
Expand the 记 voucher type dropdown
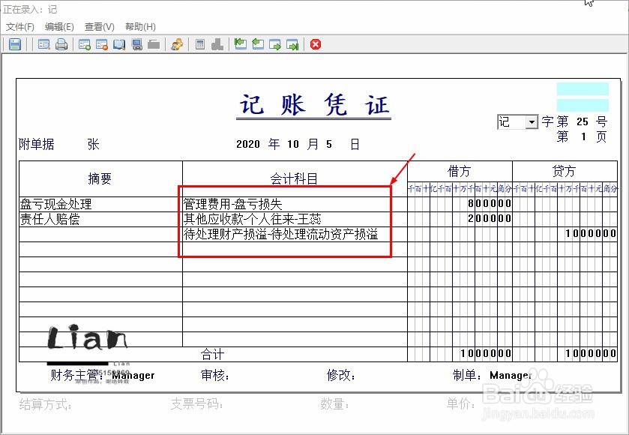[532, 121]
